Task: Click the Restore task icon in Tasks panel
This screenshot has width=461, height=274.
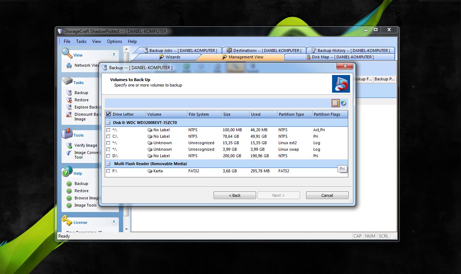Action: tap(69, 100)
